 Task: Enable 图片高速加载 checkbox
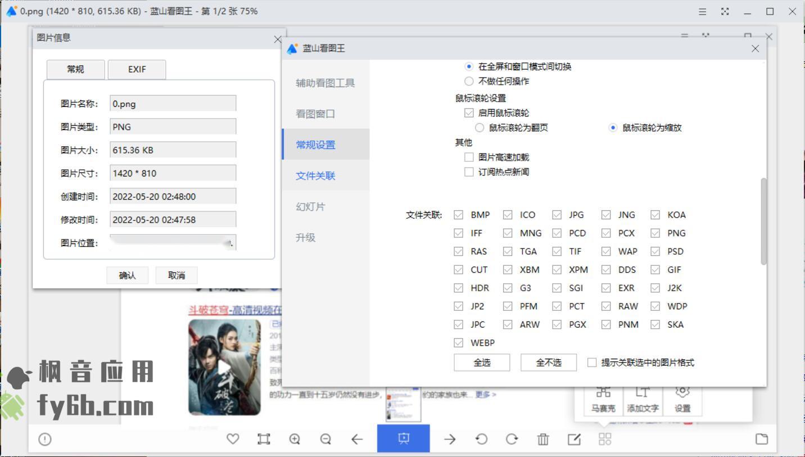point(469,157)
